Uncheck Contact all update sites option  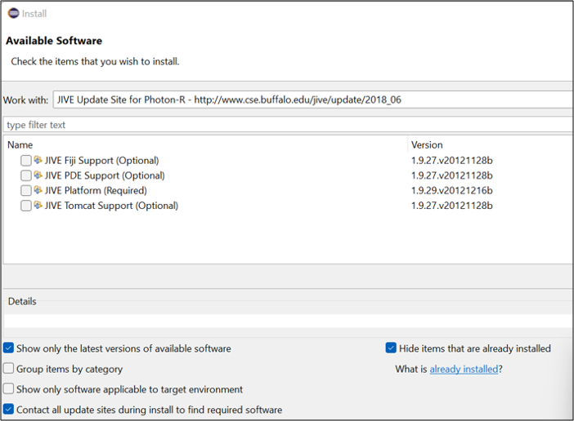tap(9, 410)
